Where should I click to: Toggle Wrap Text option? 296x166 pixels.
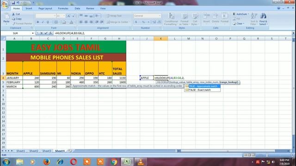coord(114,16)
